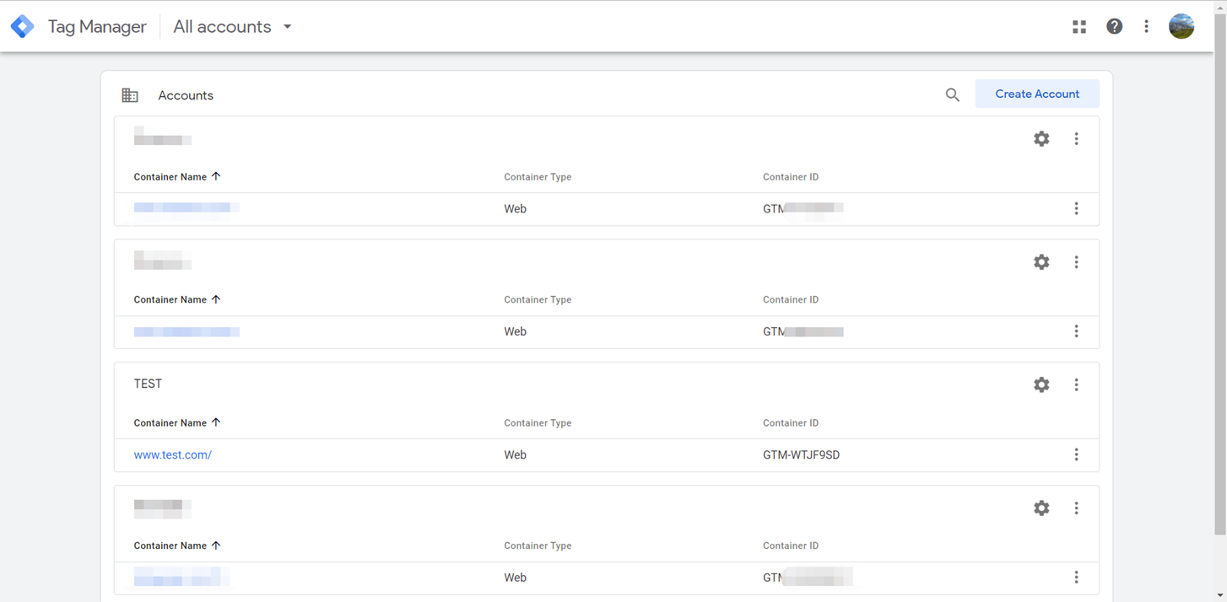Click the Accounts heading text

(x=186, y=95)
